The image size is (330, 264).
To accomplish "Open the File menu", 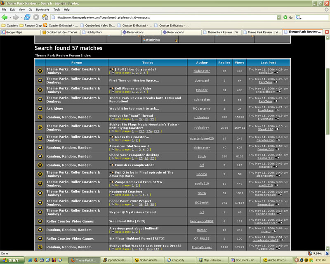I will pyautogui.click(x=4, y=9).
